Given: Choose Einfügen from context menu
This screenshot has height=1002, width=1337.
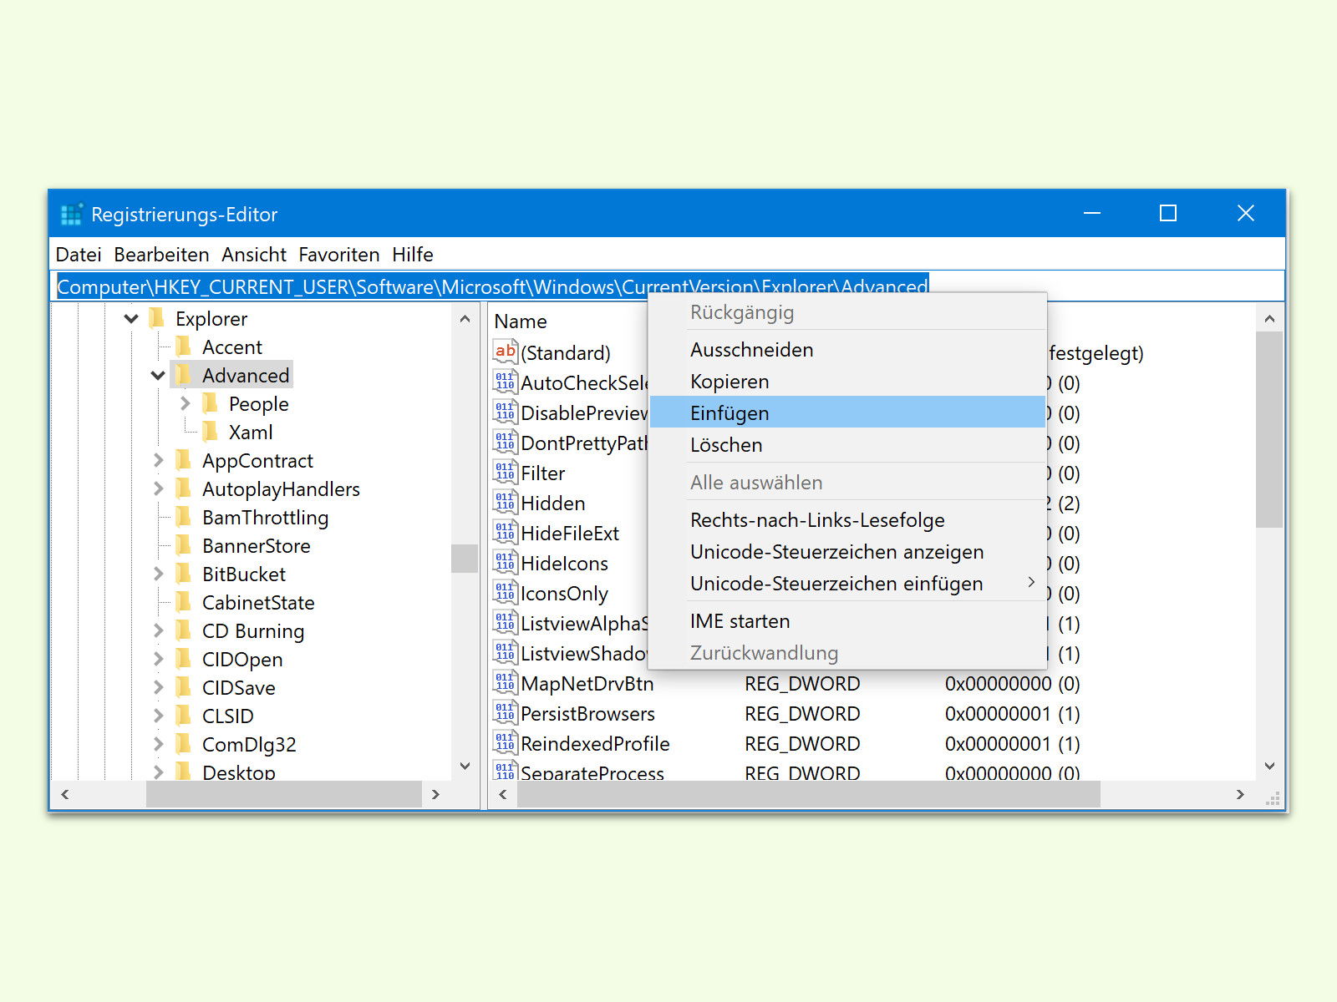Looking at the screenshot, I should click(848, 412).
